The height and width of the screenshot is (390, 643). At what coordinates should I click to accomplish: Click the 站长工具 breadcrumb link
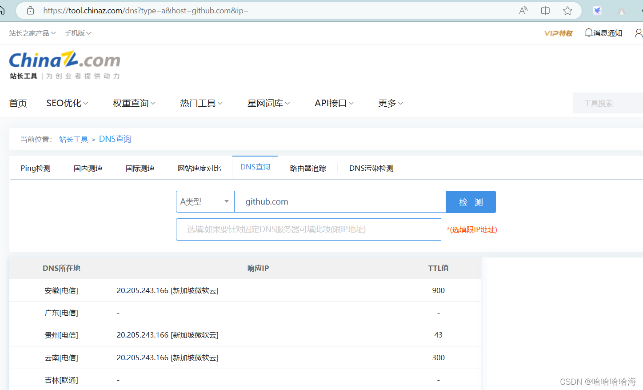point(73,140)
